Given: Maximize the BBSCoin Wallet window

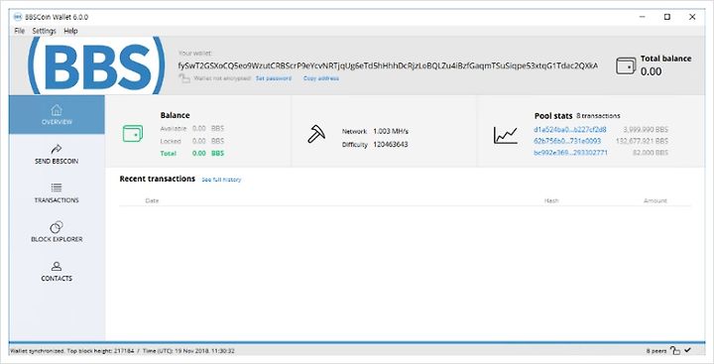Looking at the screenshot, I should (x=667, y=17).
